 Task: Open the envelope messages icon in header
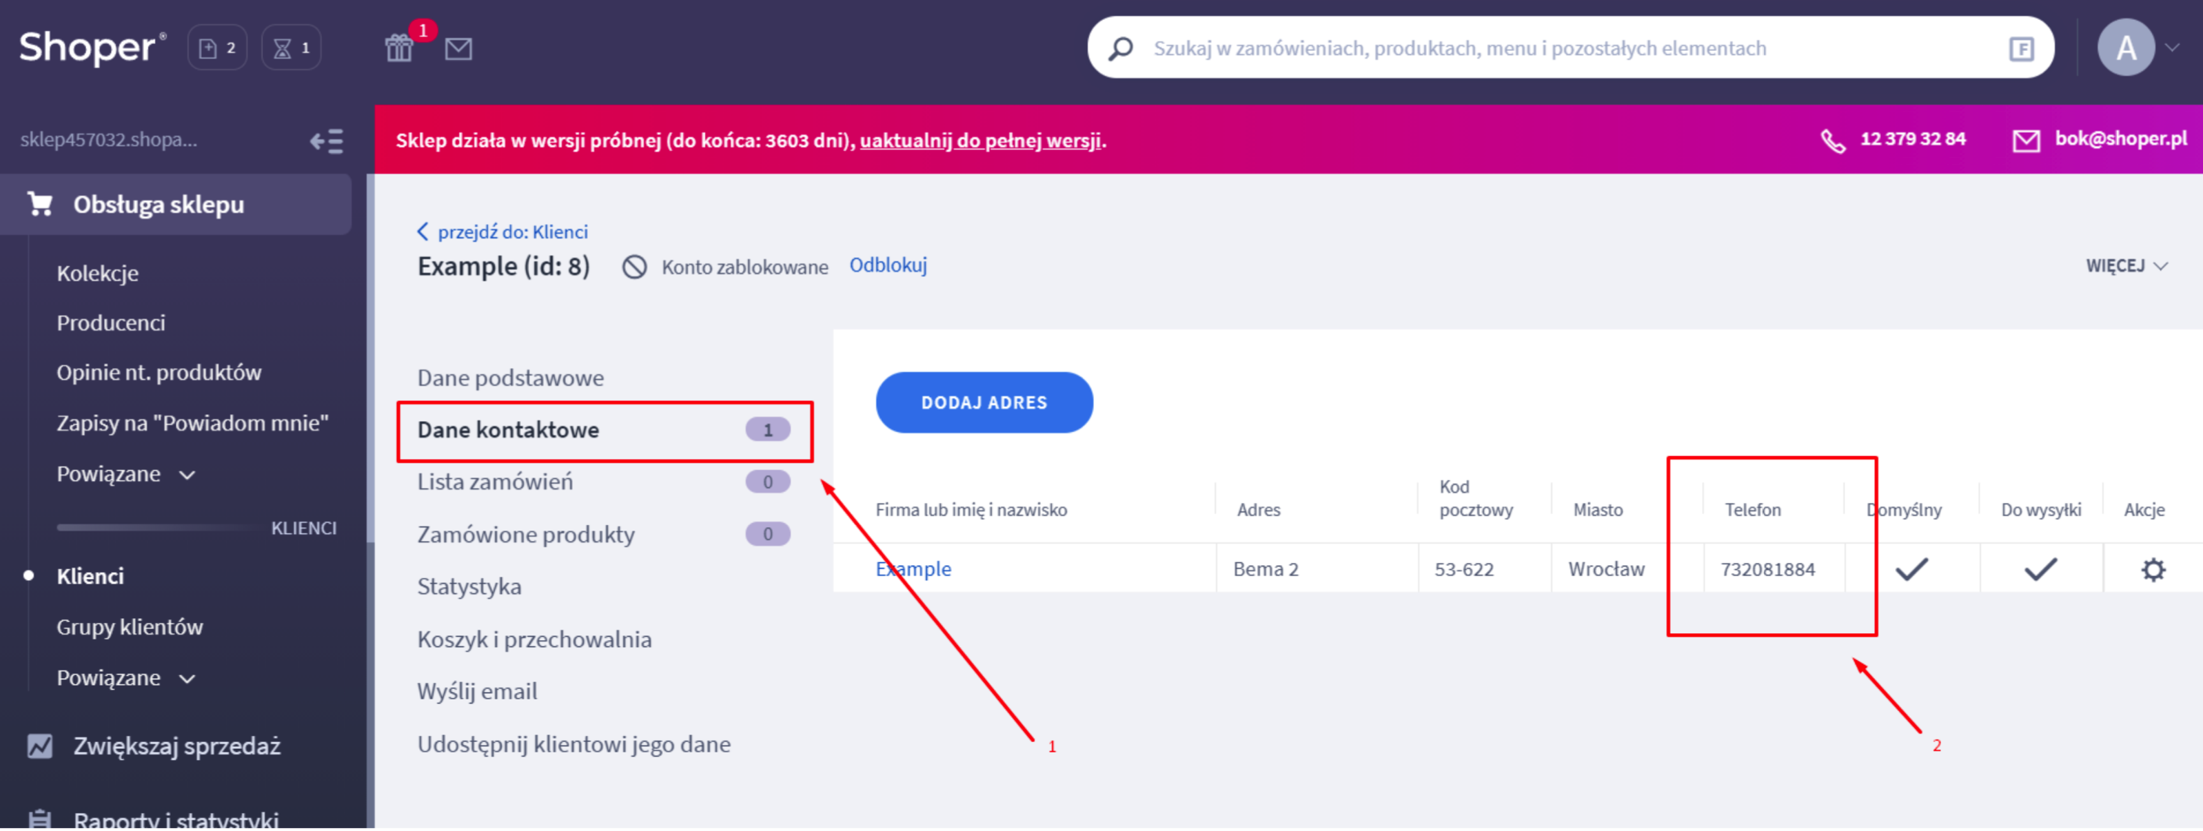(x=458, y=49)
